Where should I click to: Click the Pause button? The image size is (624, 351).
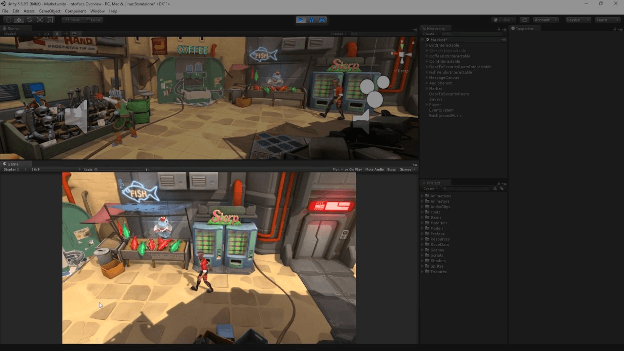(312, 20)
